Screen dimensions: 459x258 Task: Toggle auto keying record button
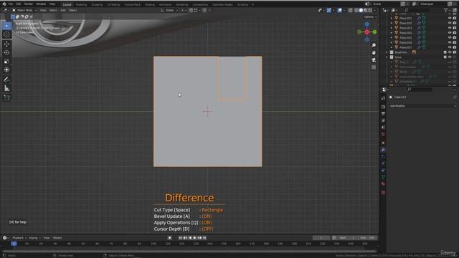coord(169,238)
